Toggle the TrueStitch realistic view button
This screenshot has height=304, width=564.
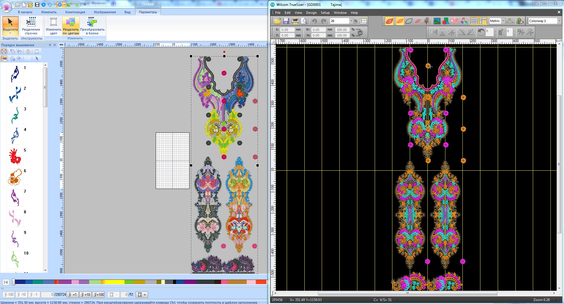[389, 21]
